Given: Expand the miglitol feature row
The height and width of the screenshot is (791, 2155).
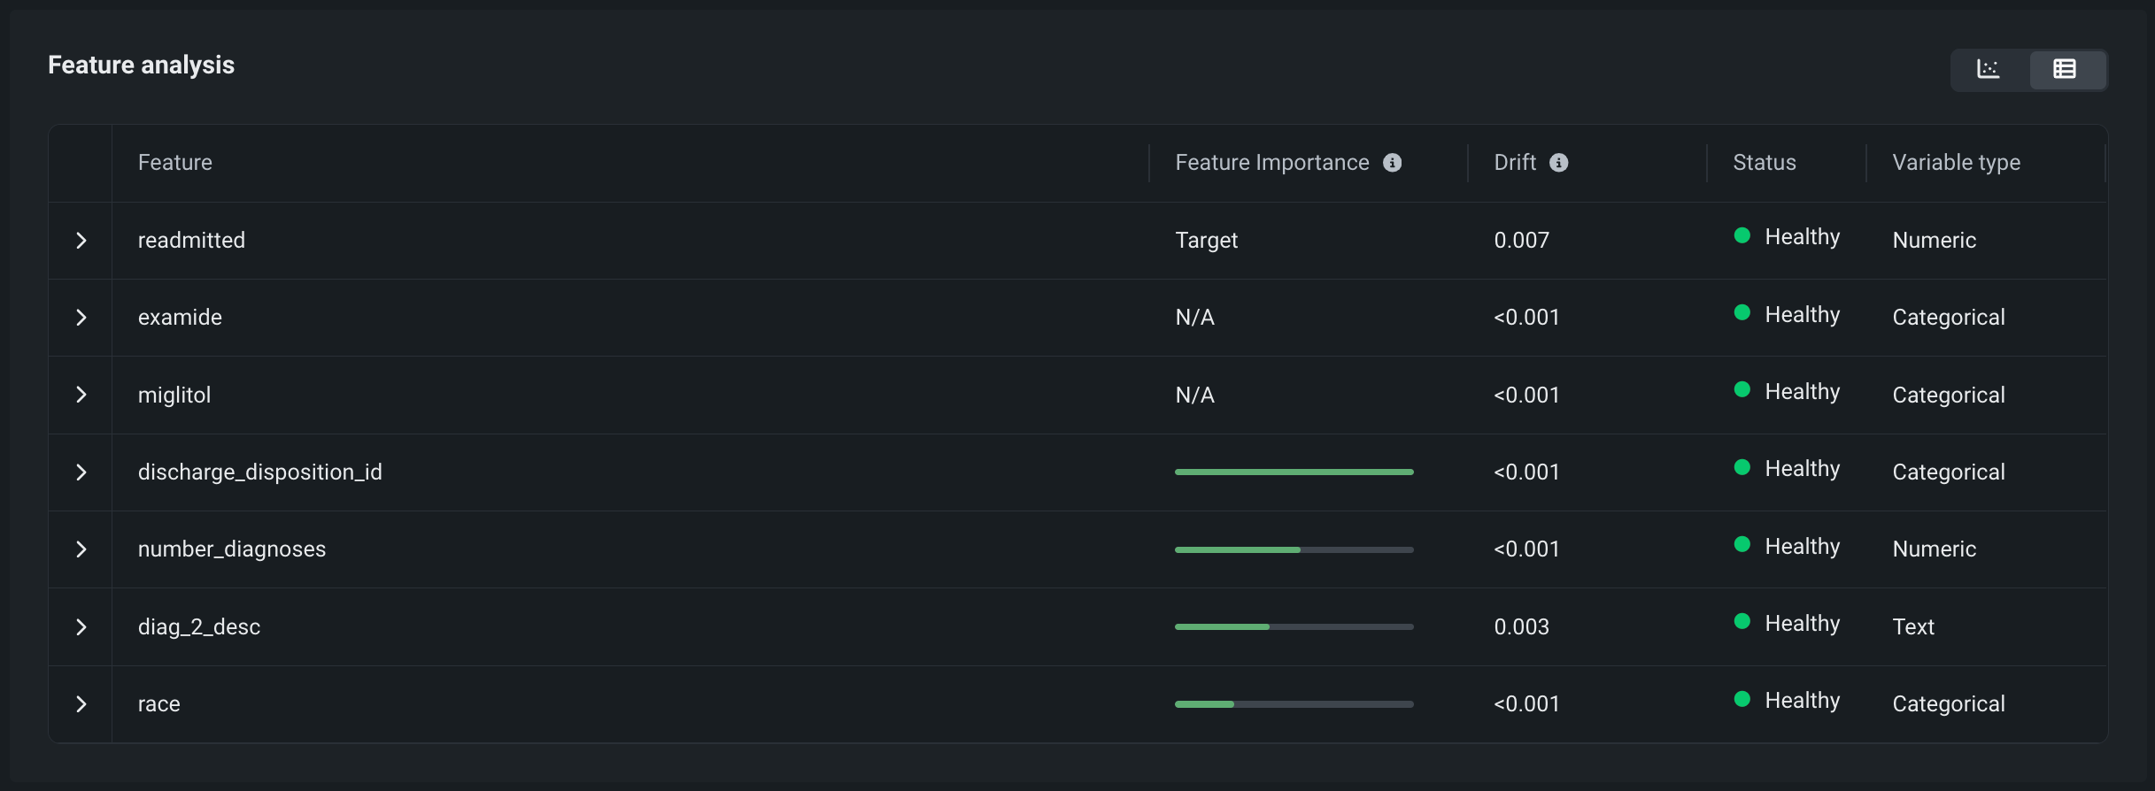Looking at the screenshot, I should coord(81,395).
